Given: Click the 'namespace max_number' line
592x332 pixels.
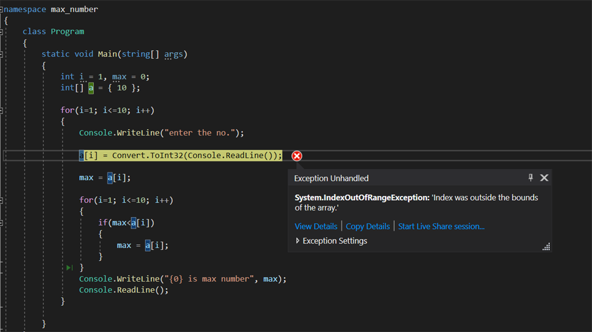Looking at the screenshot, I should coord(51,9).
